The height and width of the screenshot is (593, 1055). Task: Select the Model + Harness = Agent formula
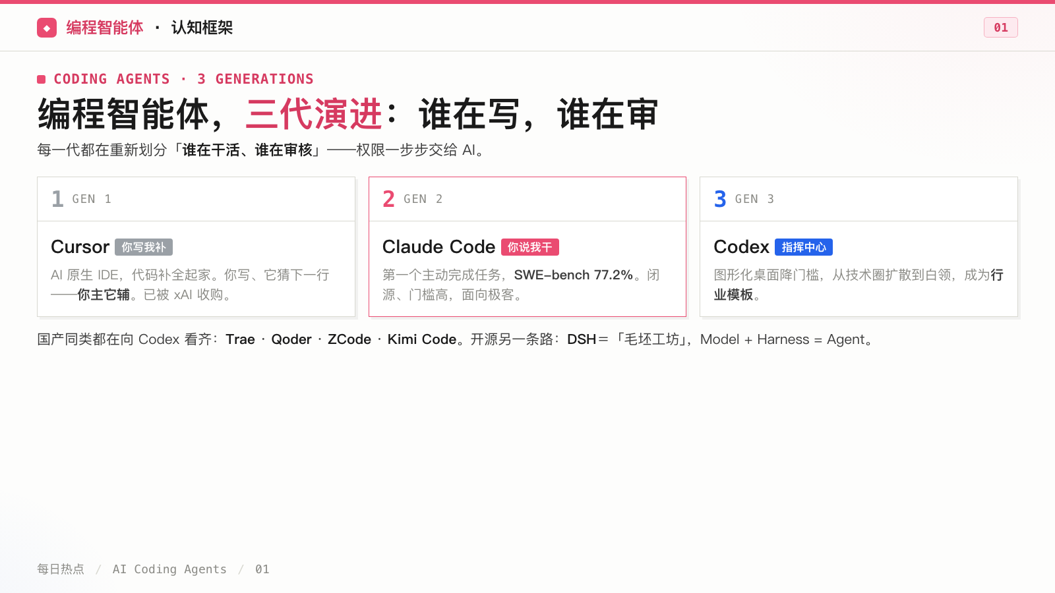tap(782, 339)
